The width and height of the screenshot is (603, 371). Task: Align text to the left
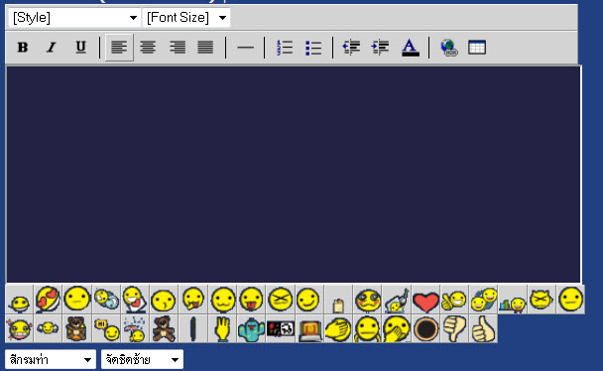click(119, 48)
